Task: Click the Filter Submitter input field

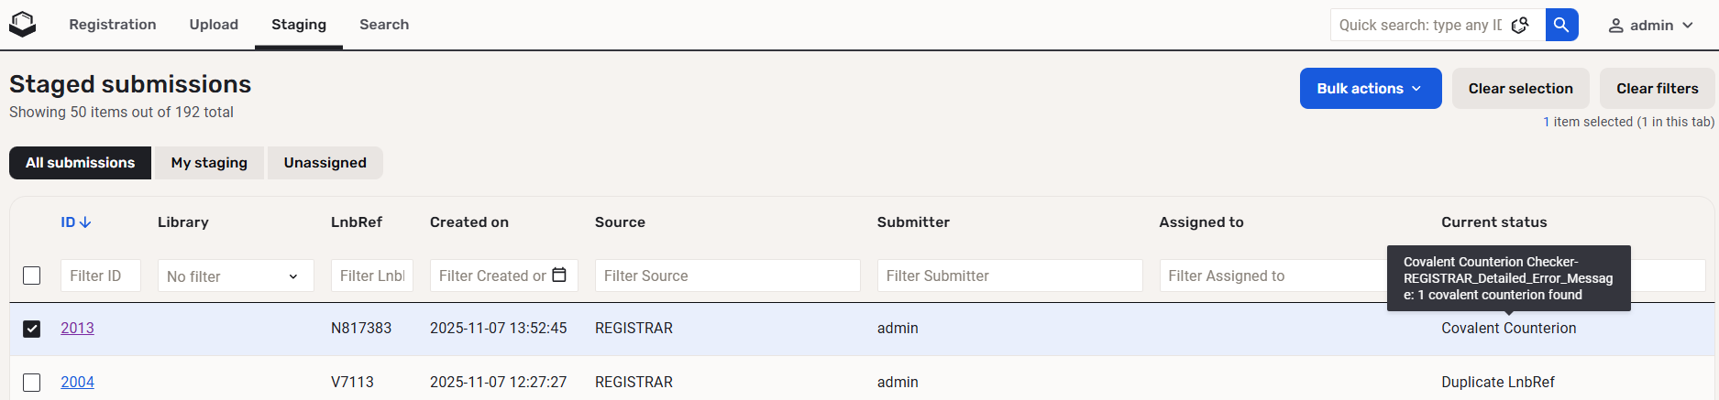Action: [1009, 276]
